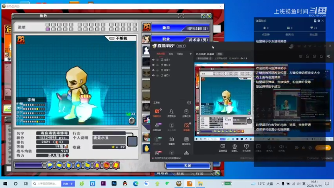Click the 徽章 header bar
This screenshot has width=334, height=188.
pos(180,28)
